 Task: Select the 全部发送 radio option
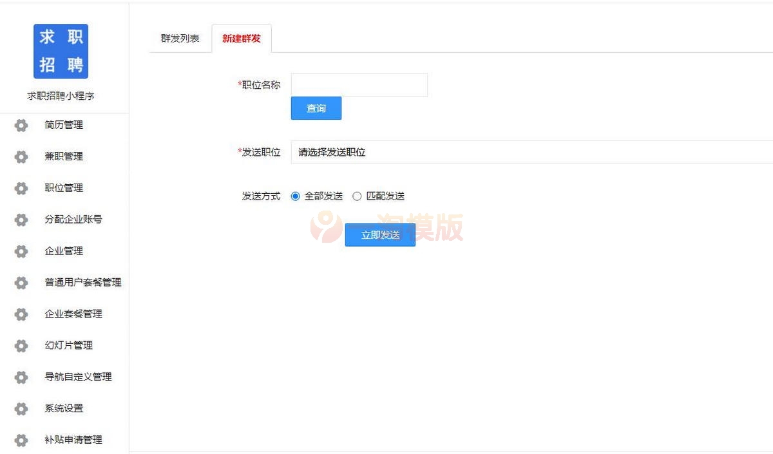point(295,196)
